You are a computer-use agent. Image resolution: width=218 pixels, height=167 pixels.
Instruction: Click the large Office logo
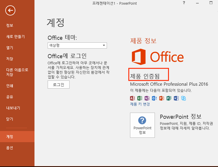pos(158,57)
